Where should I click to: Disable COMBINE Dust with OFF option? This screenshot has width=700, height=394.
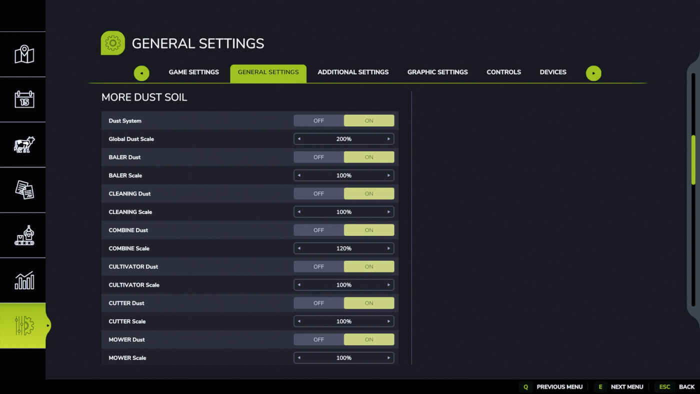click(x=318, y=230)
